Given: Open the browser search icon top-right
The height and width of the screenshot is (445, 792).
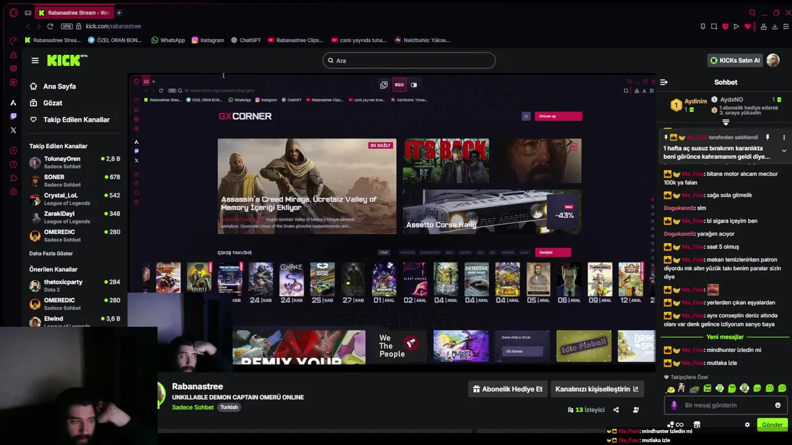Looking at the screenshot, I should point(752,12).
